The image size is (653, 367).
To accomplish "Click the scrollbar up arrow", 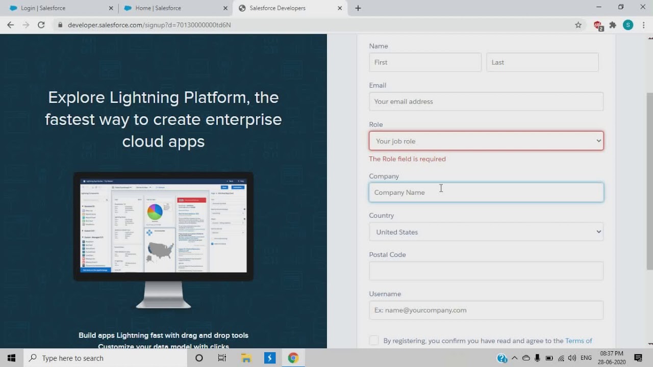I will tap(649, 37).
